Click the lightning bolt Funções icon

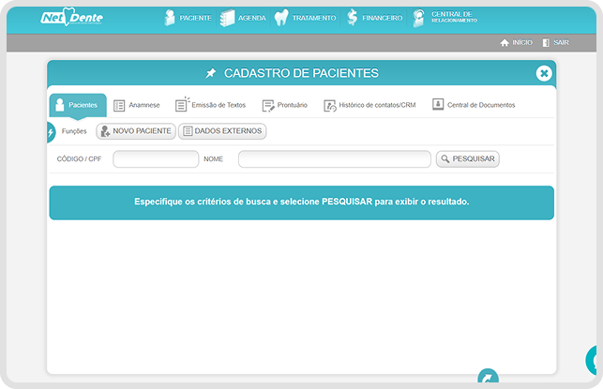pos(51,132)
